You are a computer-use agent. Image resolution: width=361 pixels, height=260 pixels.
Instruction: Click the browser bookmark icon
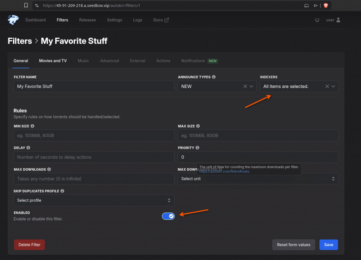tap(26, 5)
